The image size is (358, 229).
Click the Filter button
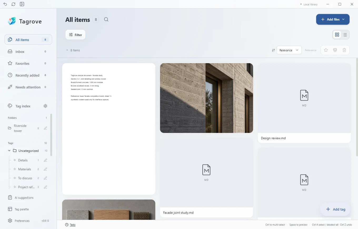75,35
